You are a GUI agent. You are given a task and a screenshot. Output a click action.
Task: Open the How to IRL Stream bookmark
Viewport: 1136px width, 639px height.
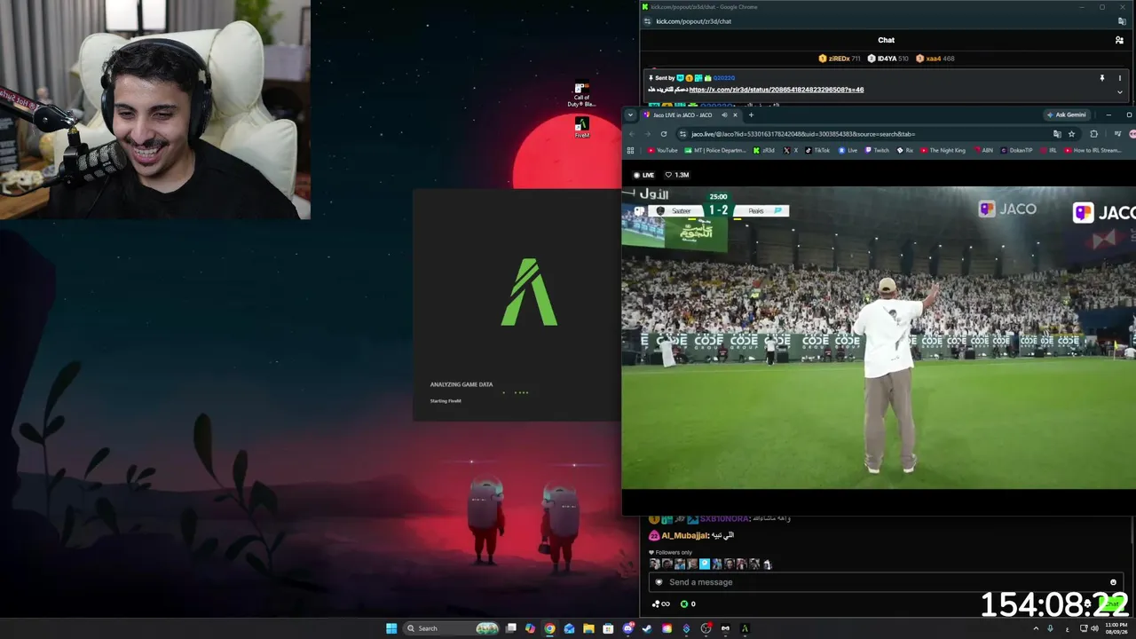coord(1093,151)
